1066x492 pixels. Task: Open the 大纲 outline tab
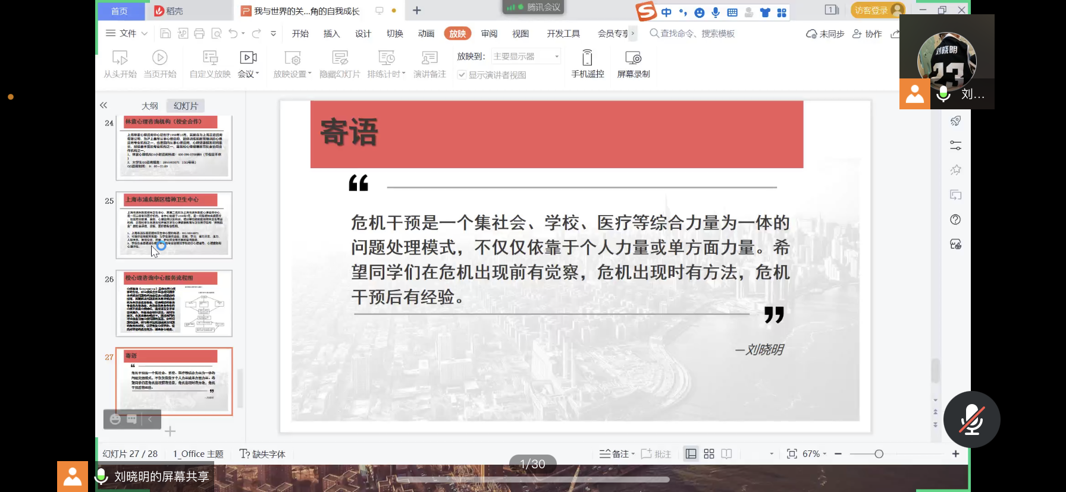[x=149, y=106]
